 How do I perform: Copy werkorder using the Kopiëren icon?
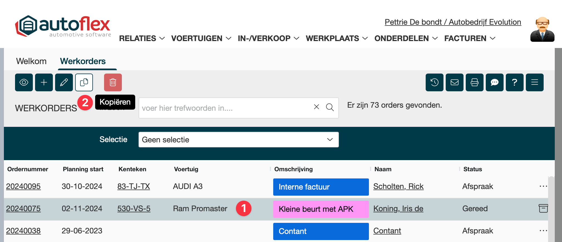pos(84,82)
